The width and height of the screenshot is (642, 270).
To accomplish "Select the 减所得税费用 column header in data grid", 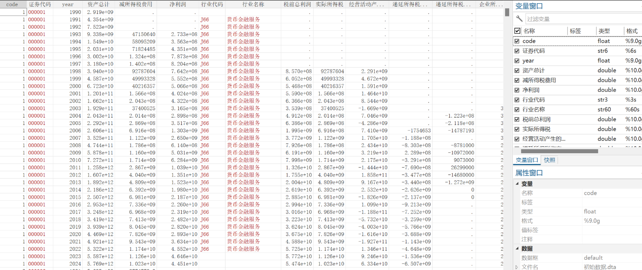I will [136, 4].
